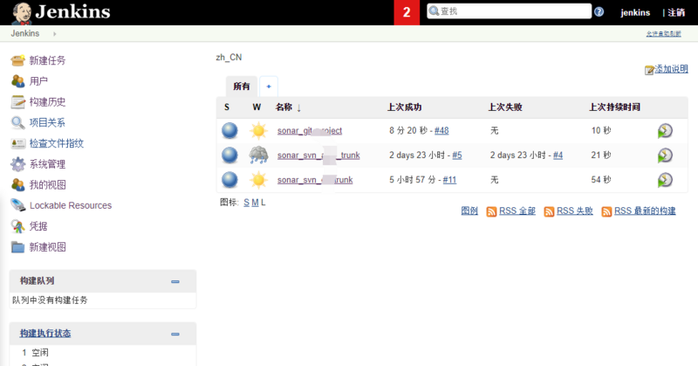Image resolution: width=698 pixels, height=366 pixels.
Task: Click the sun weather icon in 54 秒 row
Action: coord(258,180)
